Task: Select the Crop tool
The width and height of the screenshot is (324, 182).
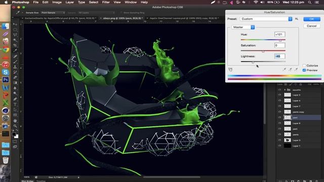Action: click(x=15, y=45)
